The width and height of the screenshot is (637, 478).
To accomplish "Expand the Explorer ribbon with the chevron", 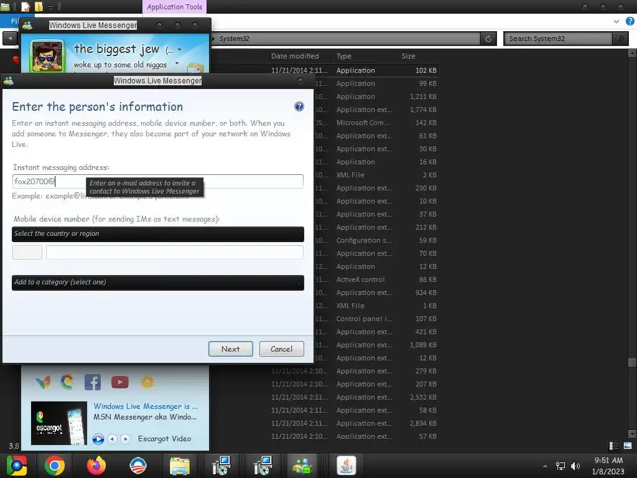I will coord(616,21).
